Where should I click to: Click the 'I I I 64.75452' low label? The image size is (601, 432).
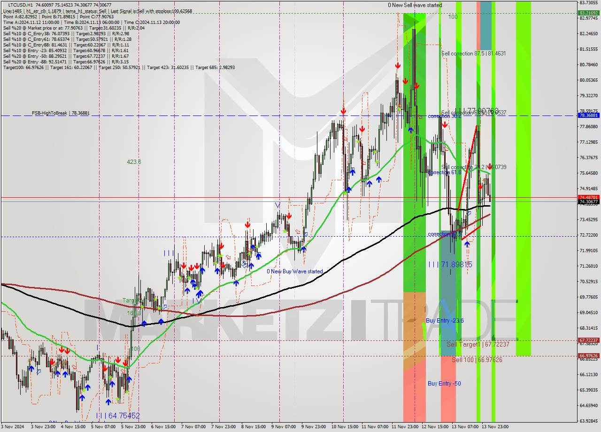click(117, 416)
